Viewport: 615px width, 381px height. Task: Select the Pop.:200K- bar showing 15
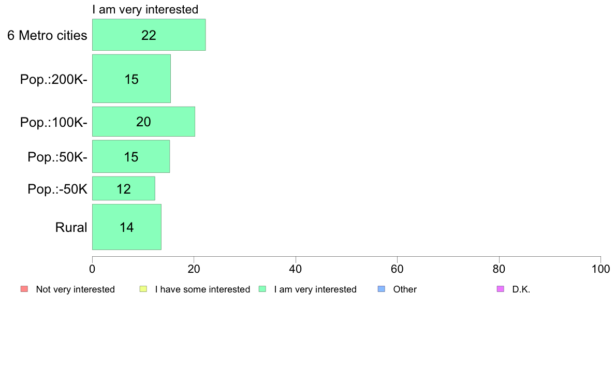(131, 79)
